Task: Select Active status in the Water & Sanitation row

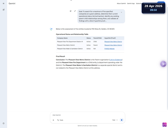Action: (88, 49)
